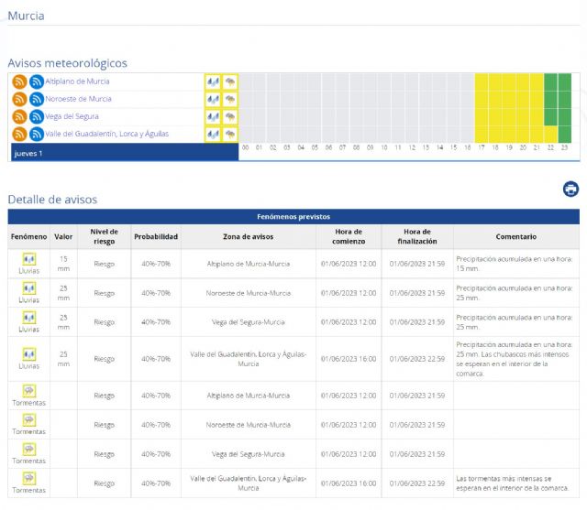
Task: Click the orange RSS icon for Vega del Segura
Action: tap(19, 116)
